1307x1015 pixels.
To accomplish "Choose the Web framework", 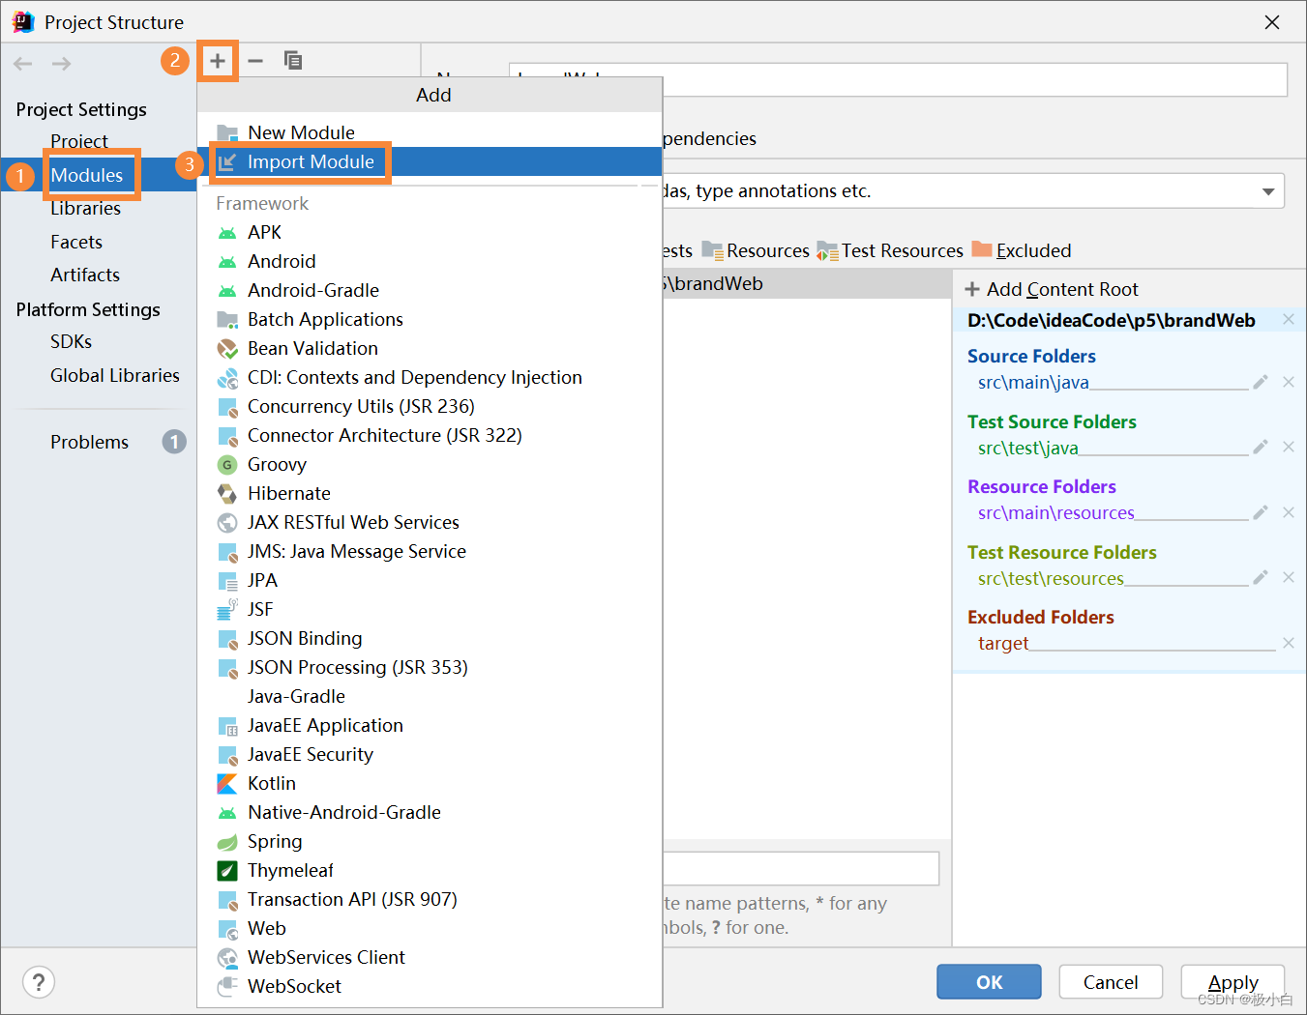I will [430, 928].
